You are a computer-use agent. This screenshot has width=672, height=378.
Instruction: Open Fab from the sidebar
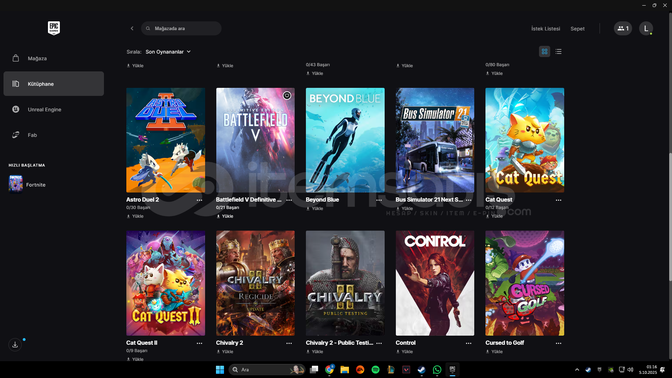32,135
